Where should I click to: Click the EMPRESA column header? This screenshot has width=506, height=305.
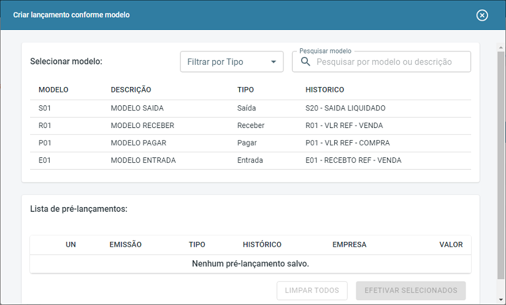click(x=349, y=244)
